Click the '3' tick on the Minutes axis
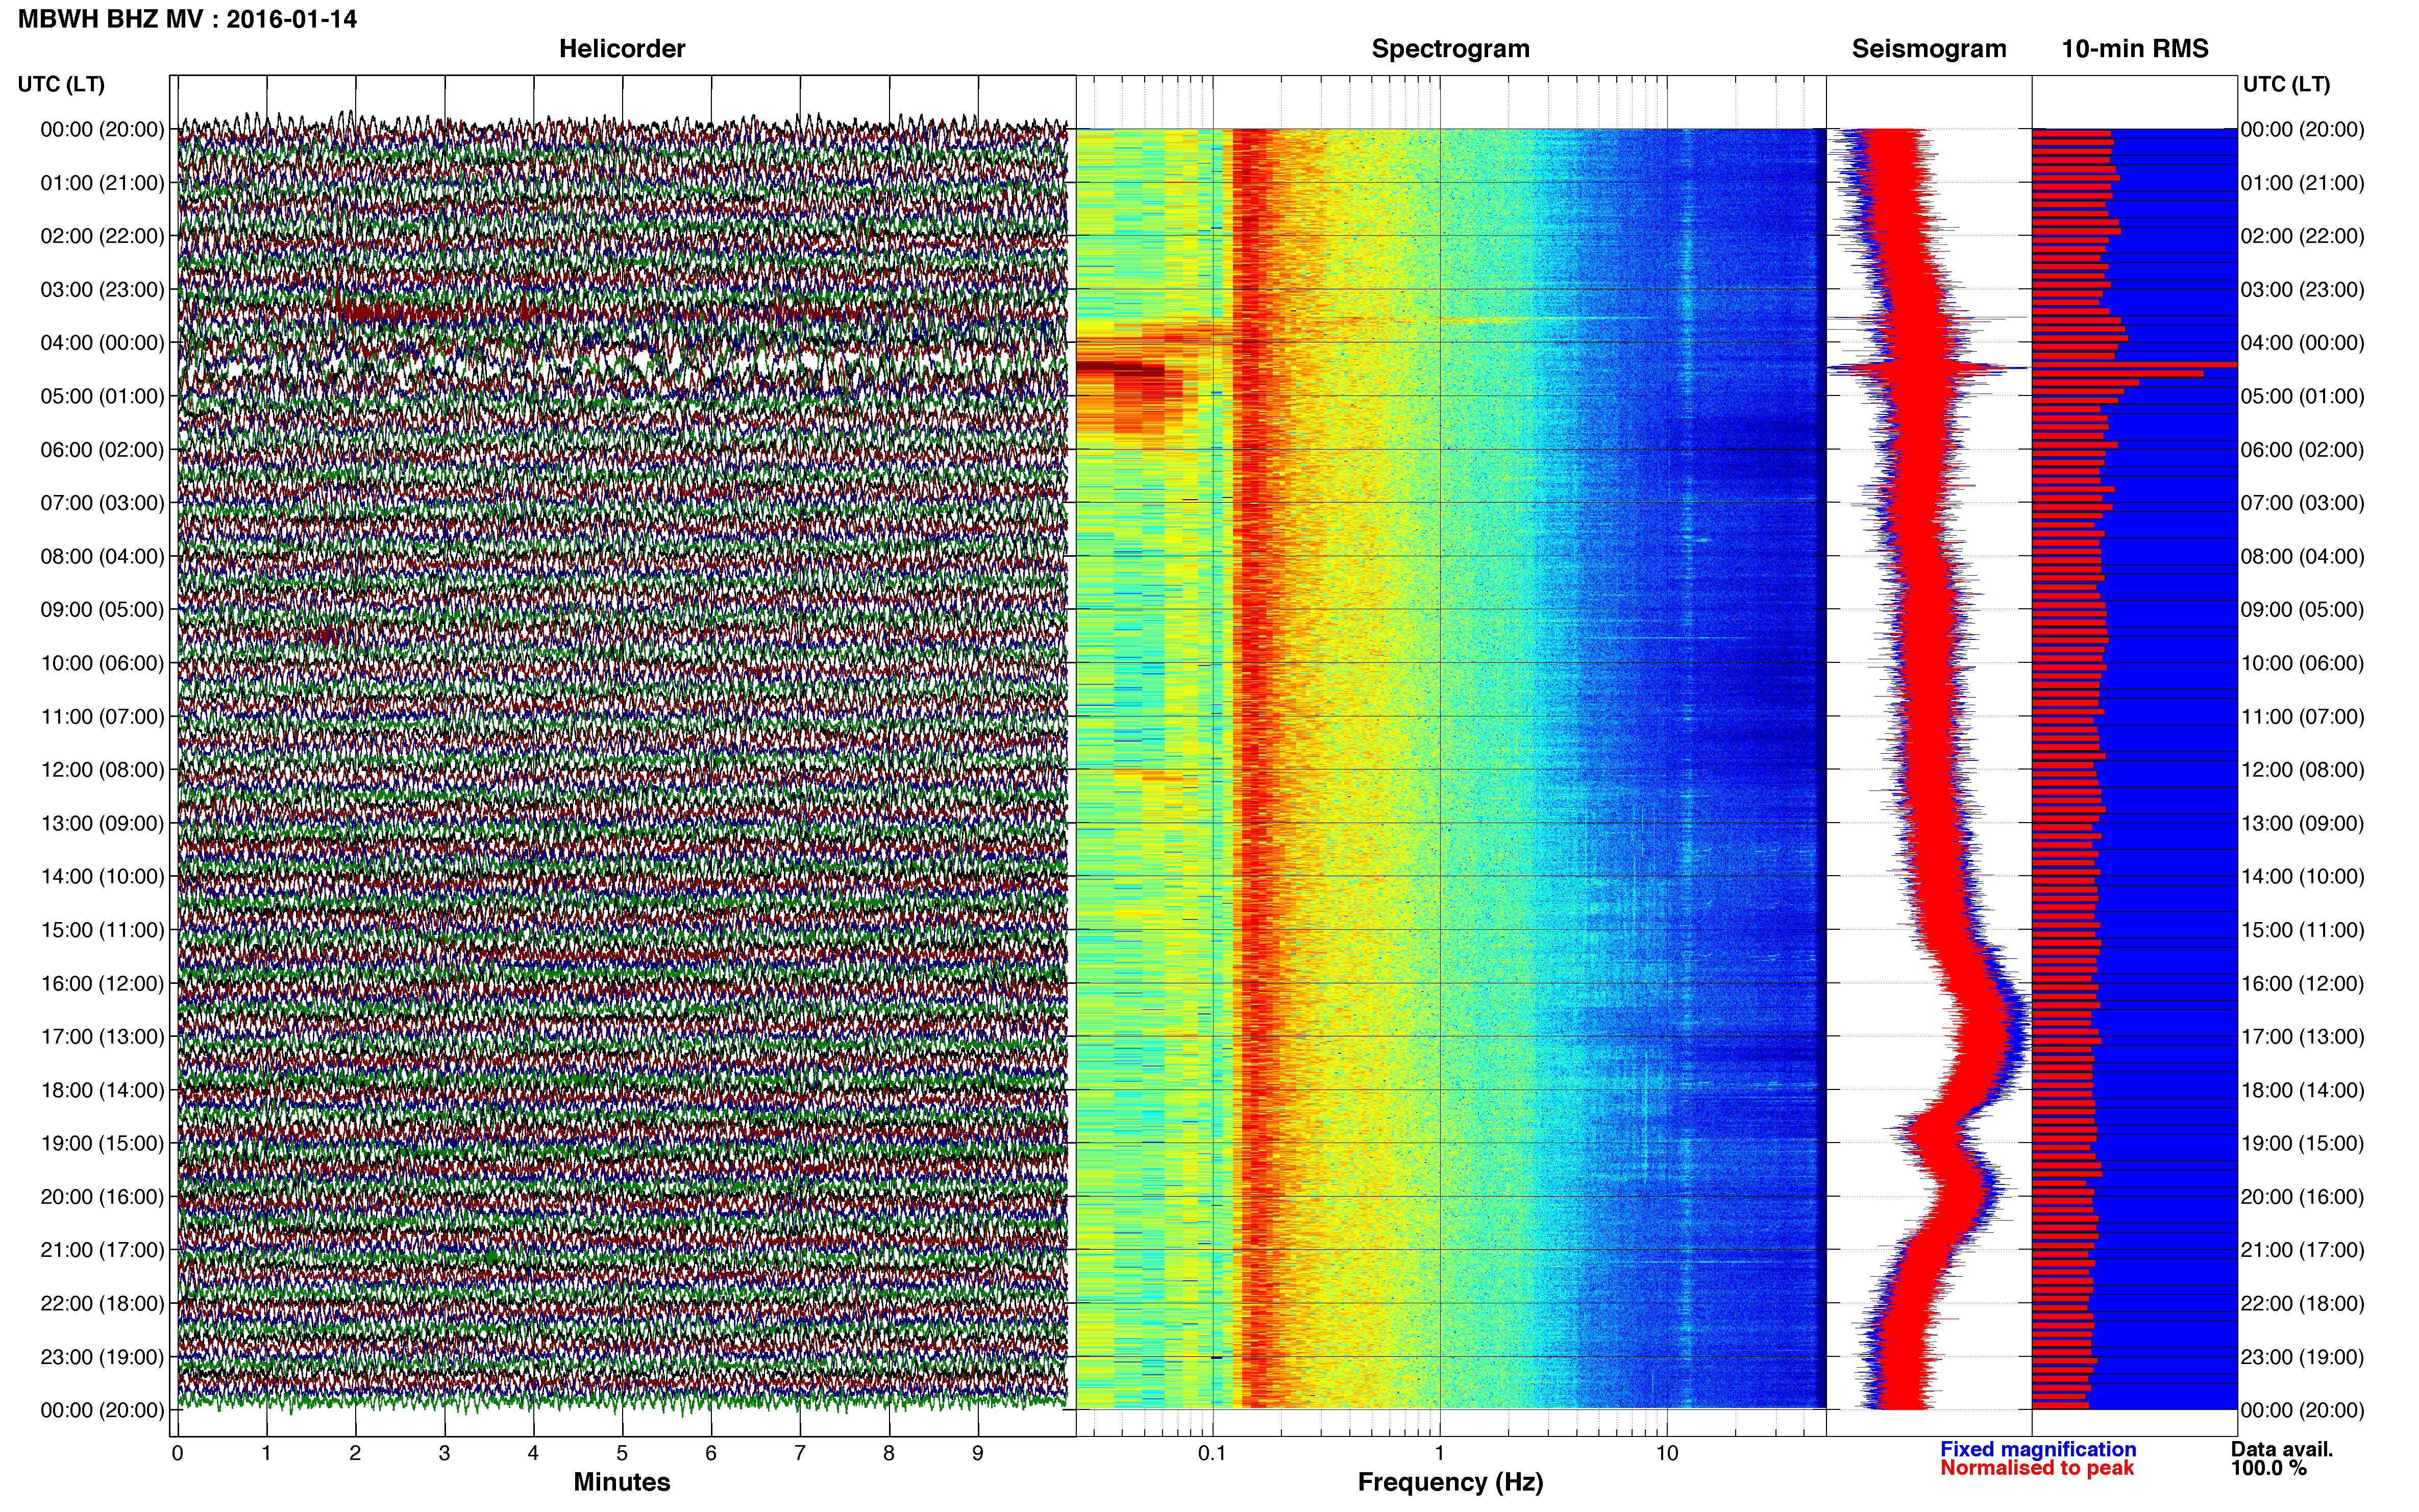 tap(444, 1454)
